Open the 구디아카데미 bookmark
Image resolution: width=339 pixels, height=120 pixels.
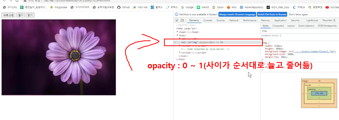(x=80, y=7)
